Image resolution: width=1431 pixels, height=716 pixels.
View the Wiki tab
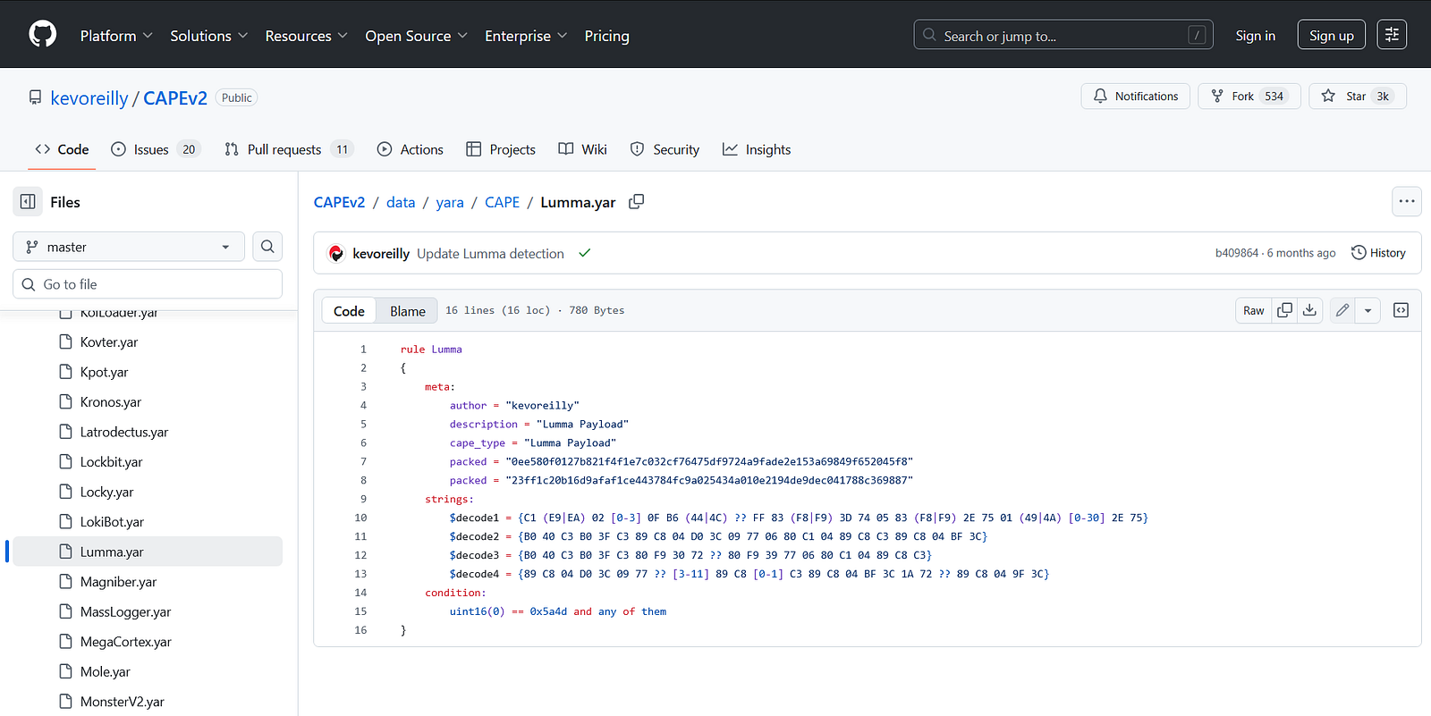click(582, 149)
